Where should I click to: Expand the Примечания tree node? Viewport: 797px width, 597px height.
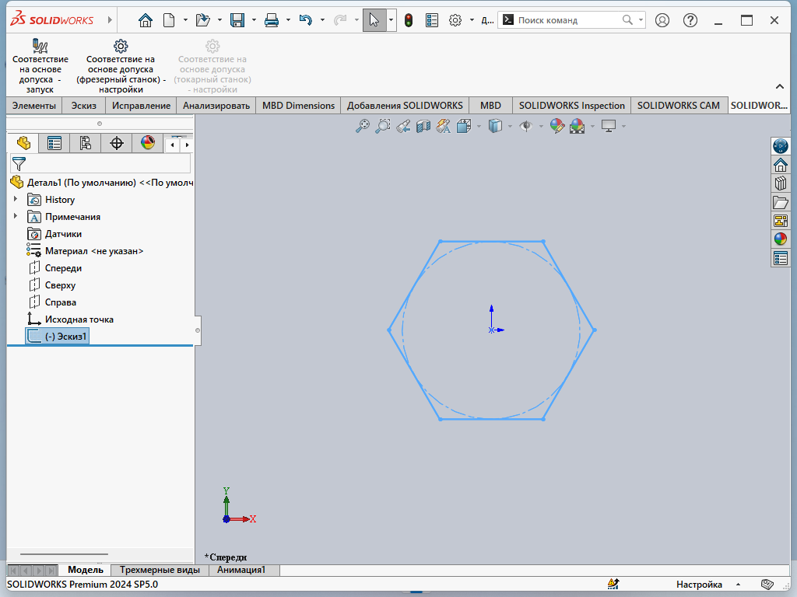point(16,216)
